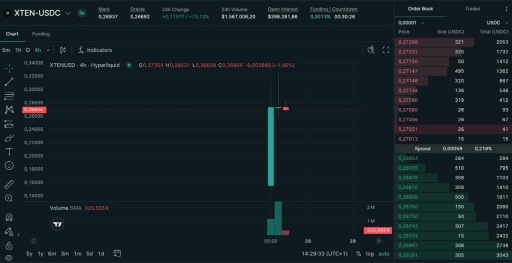Open the Order Book tab
This screenshot has height=263, width=512.
(x=420, y=9)
